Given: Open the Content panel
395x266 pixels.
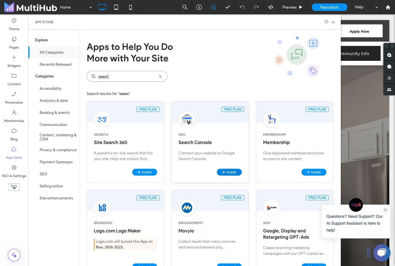Looking at the screenshot, I should pos(14,80).
